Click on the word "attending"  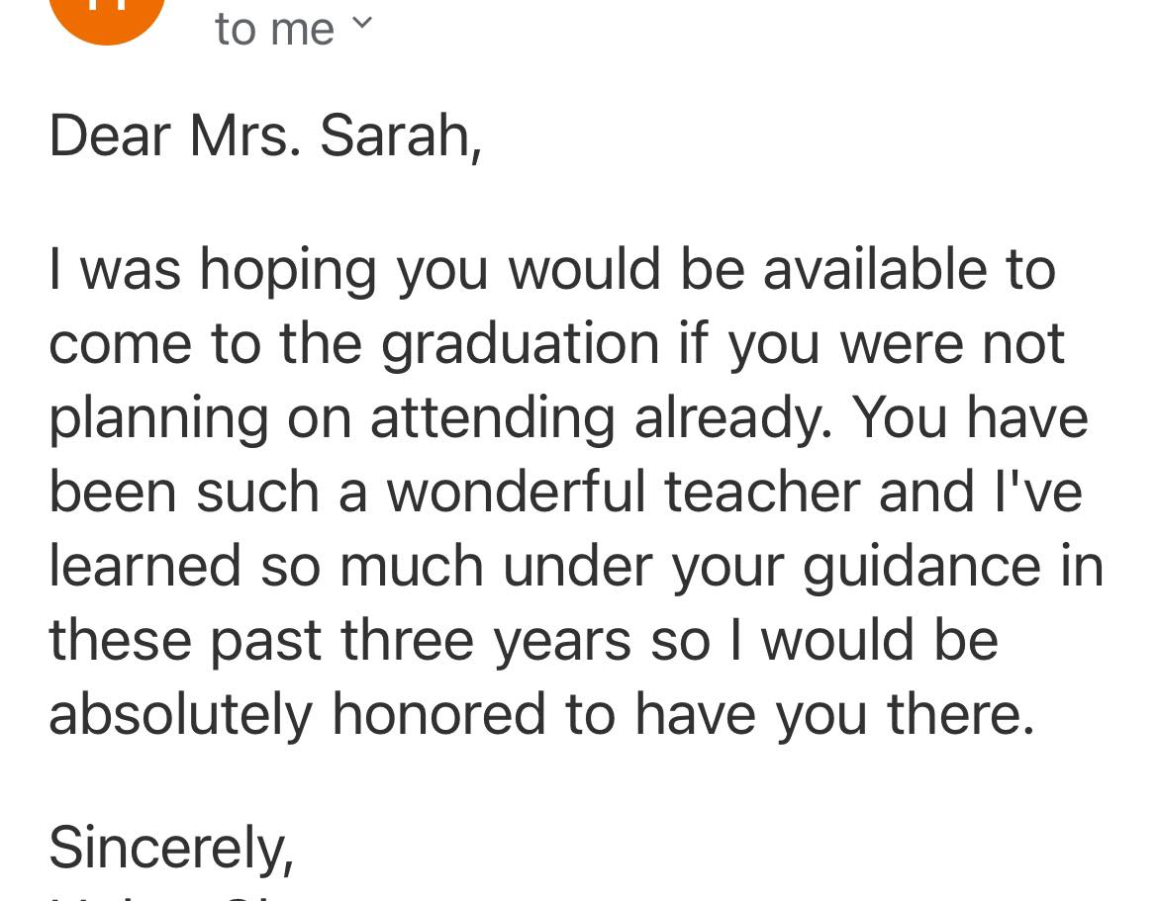coord(492,419)
